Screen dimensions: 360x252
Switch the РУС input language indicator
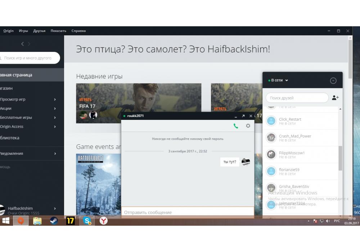point(337,221)
